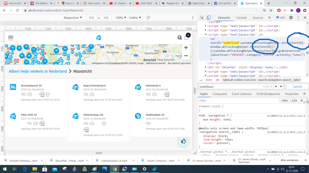The width and height of the screenshot is (309, 173).
Task: Toggle the :hov element state panel
Action: 285,100
